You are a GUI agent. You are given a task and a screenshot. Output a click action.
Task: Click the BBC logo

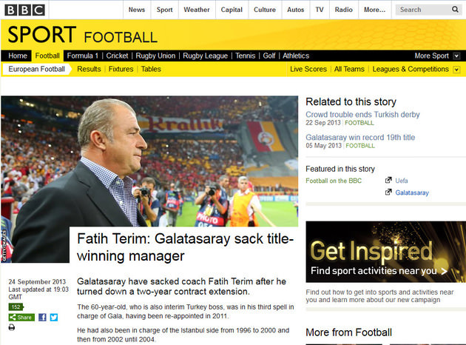[25, 10]
